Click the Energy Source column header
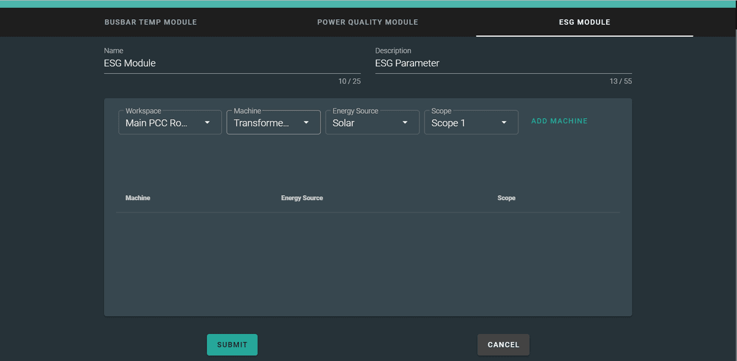This screenshot has width=737, height=361. pos(302,198)
